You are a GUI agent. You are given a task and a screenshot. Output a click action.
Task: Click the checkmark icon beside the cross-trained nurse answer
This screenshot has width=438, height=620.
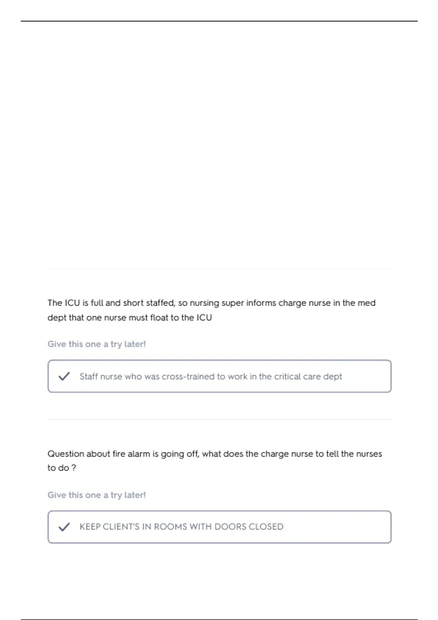[64, 376]
